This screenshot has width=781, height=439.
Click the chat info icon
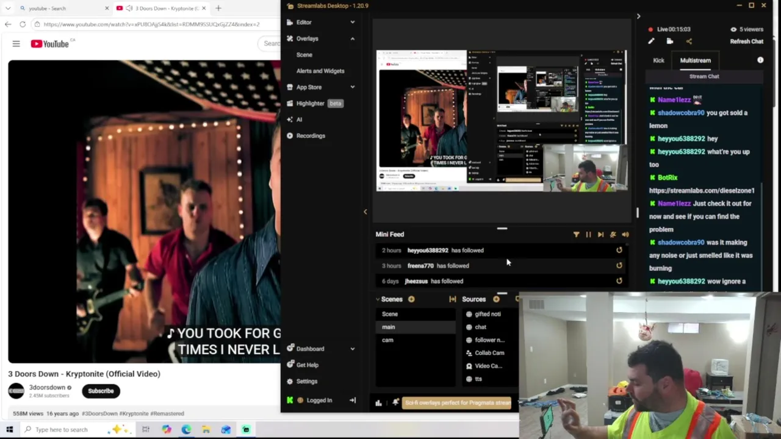(x=760, y=60)
